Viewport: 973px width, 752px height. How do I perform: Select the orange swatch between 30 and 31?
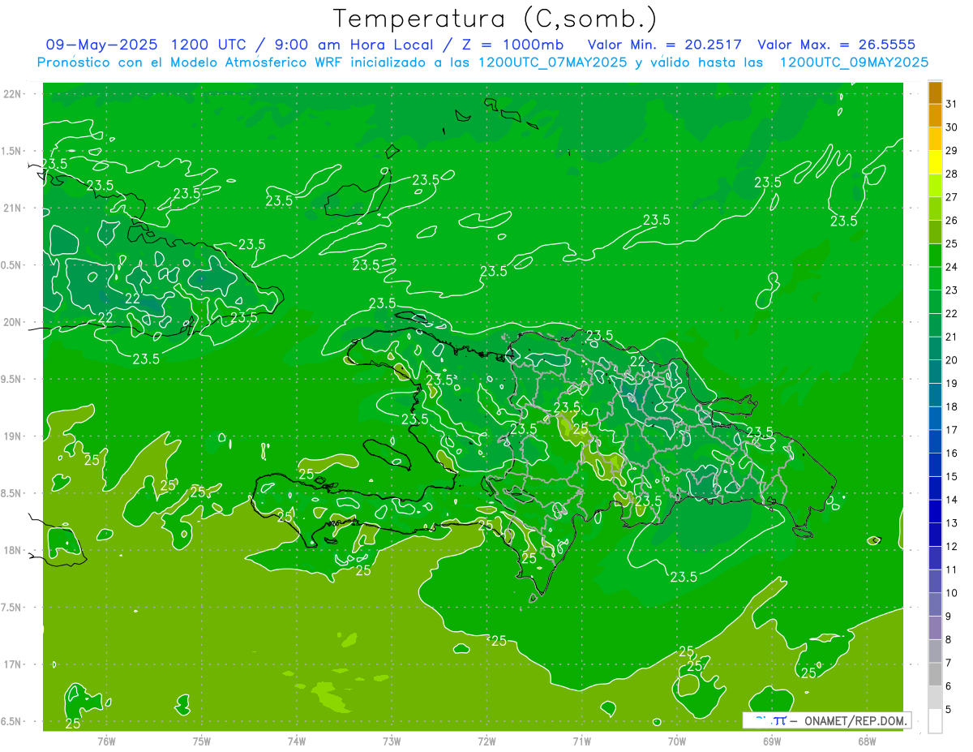tap(935, 115)
